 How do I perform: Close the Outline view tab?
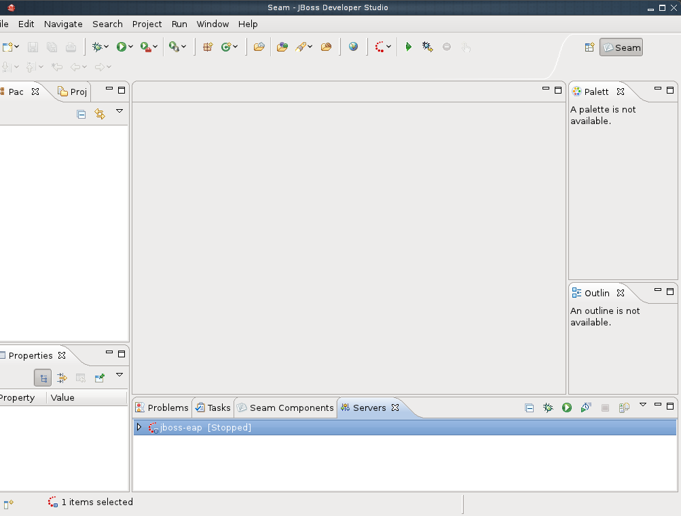point(621,293)
